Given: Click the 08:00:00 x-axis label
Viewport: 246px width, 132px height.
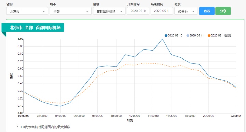Looking at the screenshot, I should [98, 116].
